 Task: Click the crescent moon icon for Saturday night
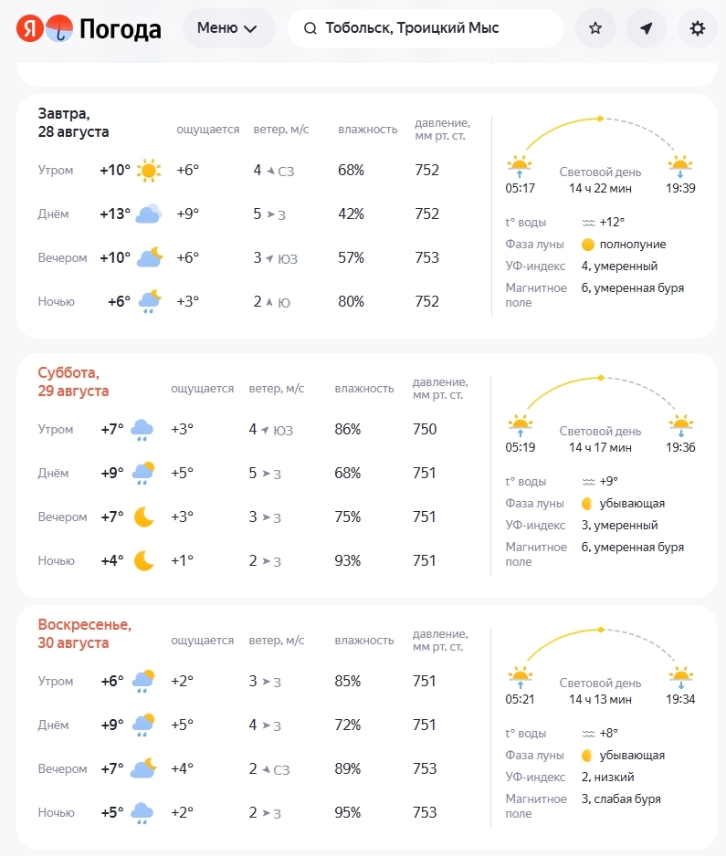(143, 560)
